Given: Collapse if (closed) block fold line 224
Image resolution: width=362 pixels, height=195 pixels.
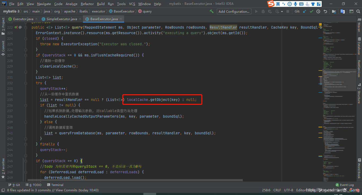Looking at the screenshot, I should (x=26, y=38).
